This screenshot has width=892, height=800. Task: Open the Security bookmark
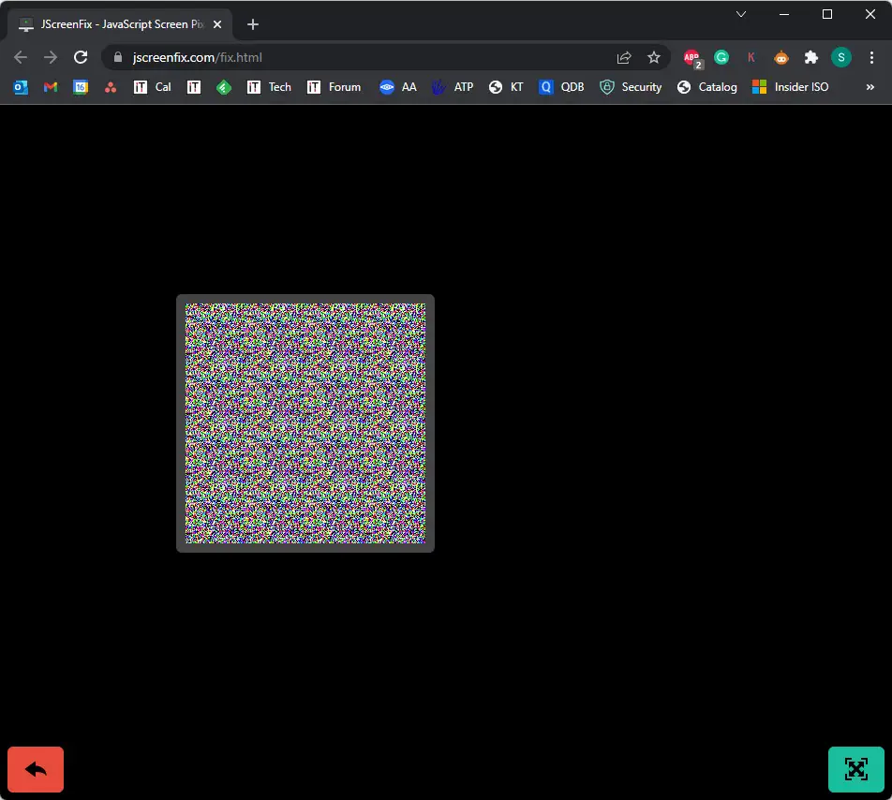tap(631, 87)
